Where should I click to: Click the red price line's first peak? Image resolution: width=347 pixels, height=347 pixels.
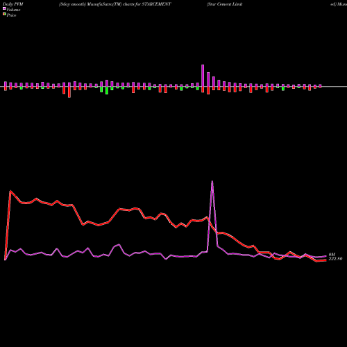coord(10,192)
